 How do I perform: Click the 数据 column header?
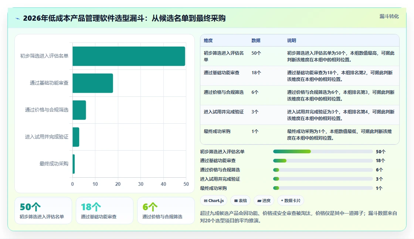256,40
